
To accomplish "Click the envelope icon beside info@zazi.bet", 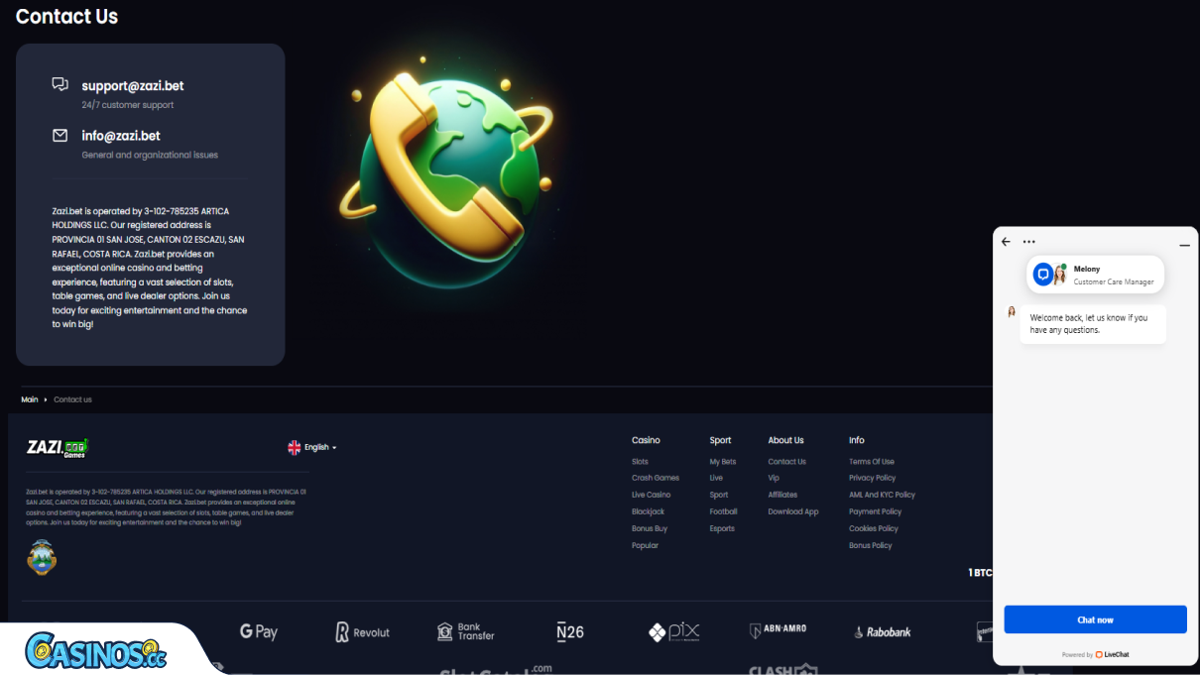I will (60, 136).
